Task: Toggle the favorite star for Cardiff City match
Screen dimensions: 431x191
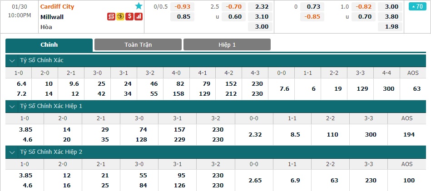Action: tap(139, 6)
